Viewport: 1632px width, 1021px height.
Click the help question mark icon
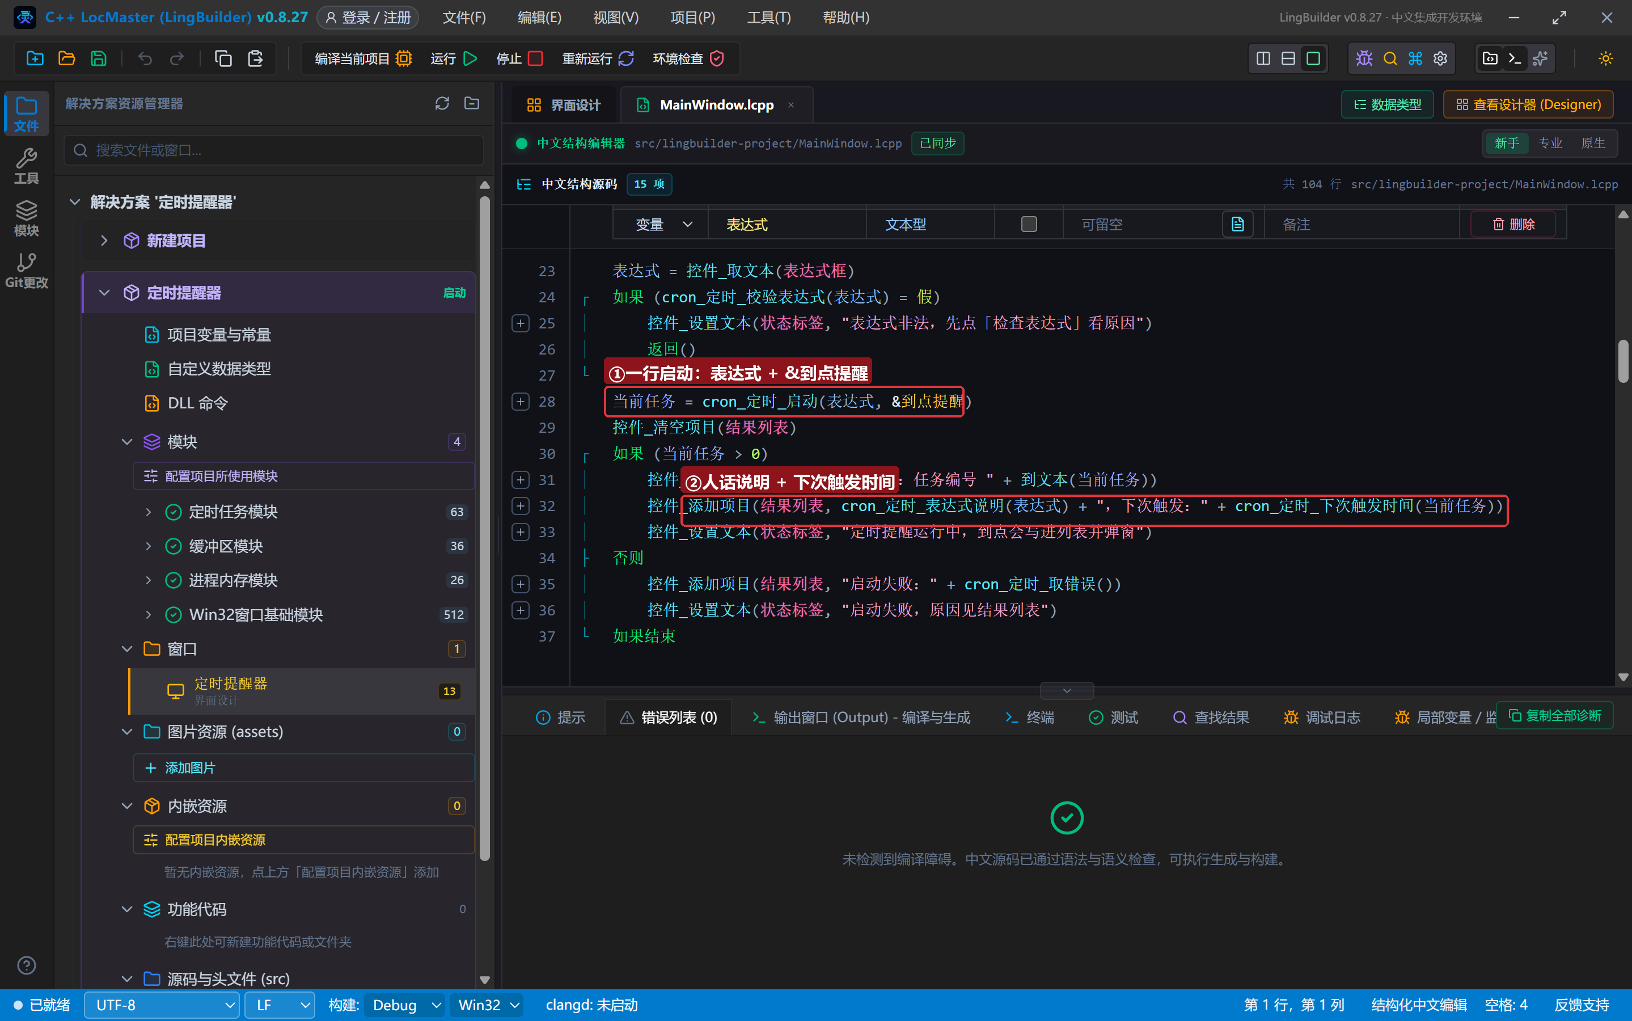(26, 965)
